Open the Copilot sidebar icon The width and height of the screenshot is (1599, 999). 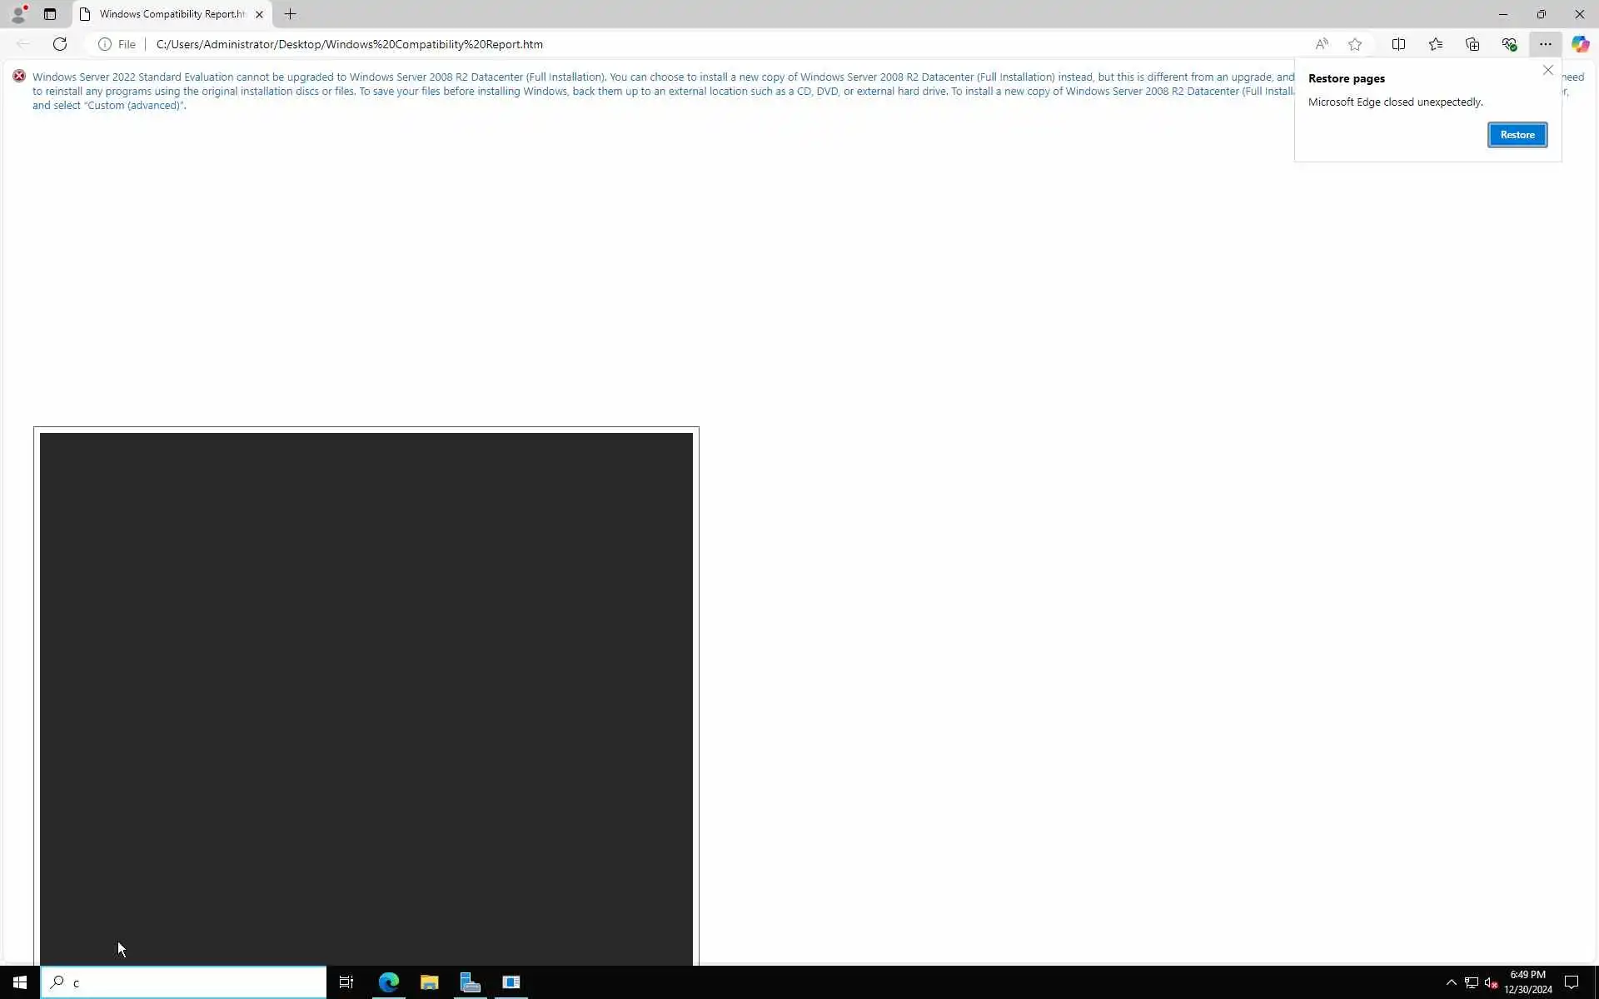click(1580, 44)
